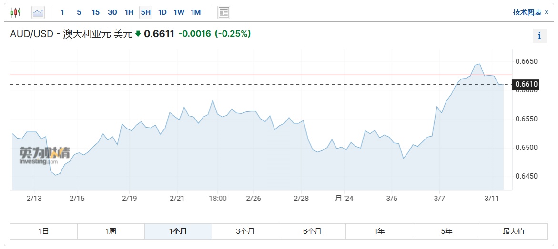Show the 1年 range

coord(379,231)
